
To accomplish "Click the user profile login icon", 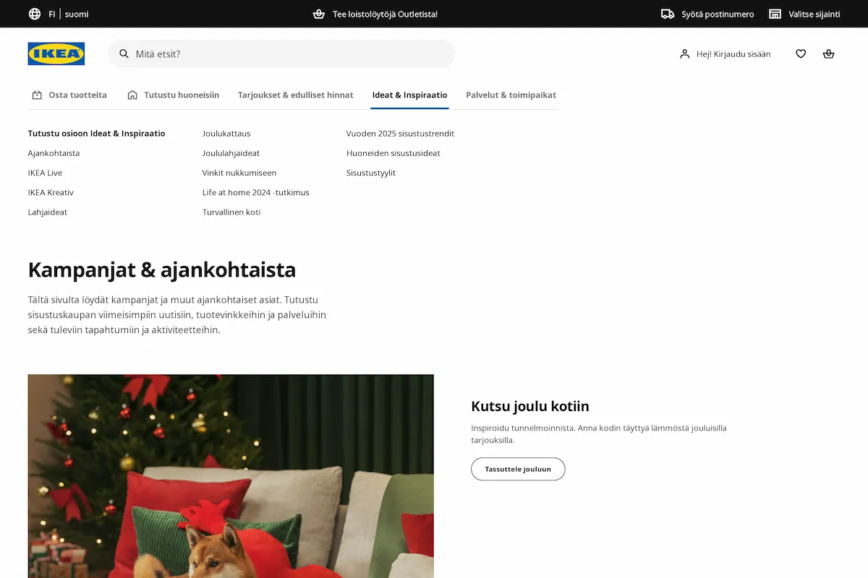I will tap(684, 54).
